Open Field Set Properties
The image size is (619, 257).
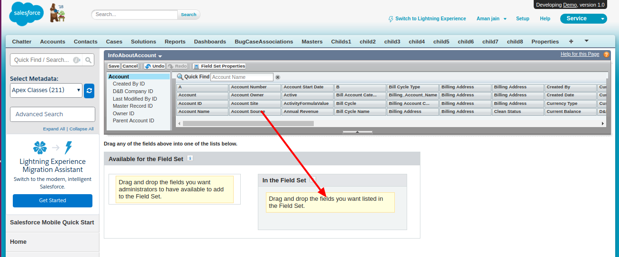(x=219, y=66)
